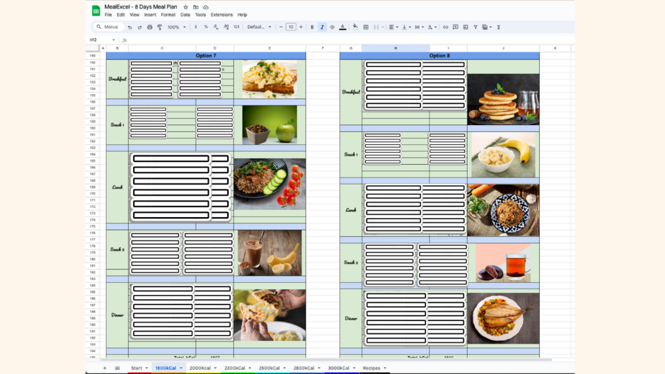Star the MealExcel document
Viewport: 665px width, 374px height.
[x=186, y=7]
